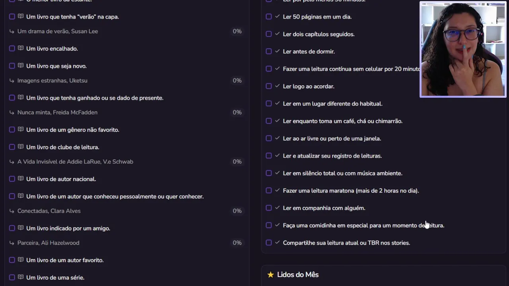Open "A Vida Invisível de Addie LaRue" entry
The height and width of the screenshot is (286, 509).
(x=75, y=162)
